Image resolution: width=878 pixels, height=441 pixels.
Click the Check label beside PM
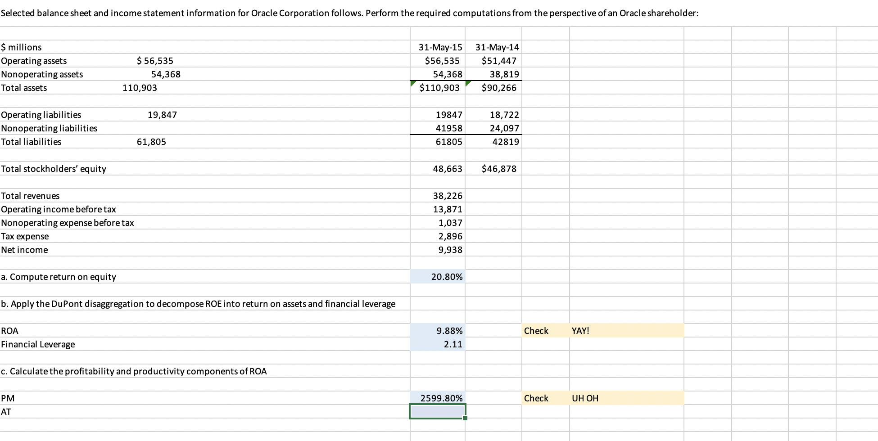536,398
